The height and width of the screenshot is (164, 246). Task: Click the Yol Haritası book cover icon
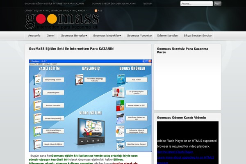pyautogui.click(x=79, y=80)
